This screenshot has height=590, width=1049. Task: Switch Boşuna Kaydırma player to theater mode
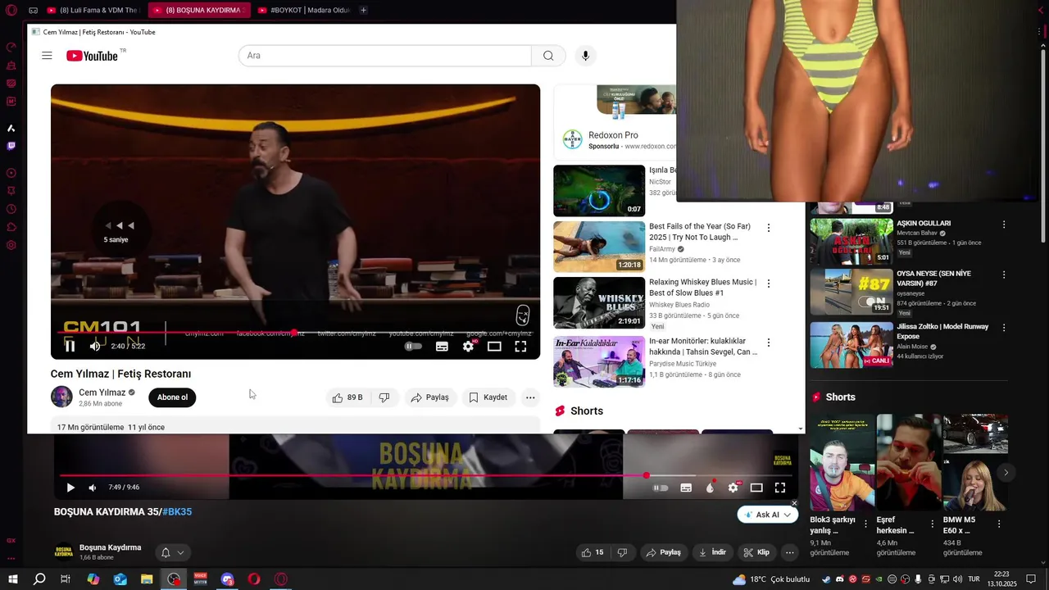[x=756, y=488]
